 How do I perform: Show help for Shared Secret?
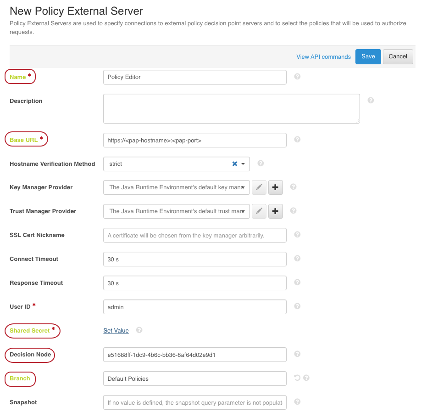click(x=139, y=330)
